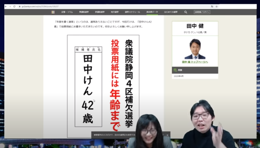Go back with the browser back arrow
Screen dimensions: 260x148
(6, 6)
